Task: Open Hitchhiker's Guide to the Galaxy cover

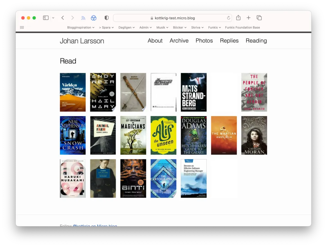Action: tap(193, 135)
